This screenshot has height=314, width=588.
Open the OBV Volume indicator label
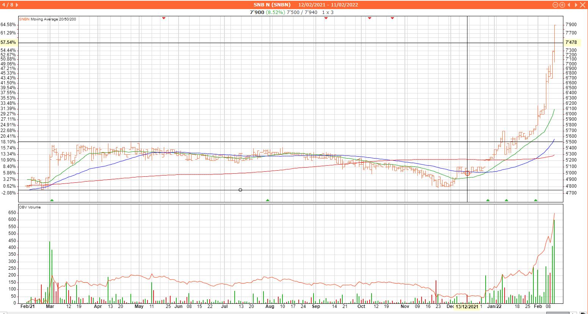coord(30,207)
